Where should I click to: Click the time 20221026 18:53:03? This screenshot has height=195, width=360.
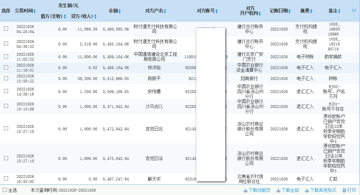(25, 179)
